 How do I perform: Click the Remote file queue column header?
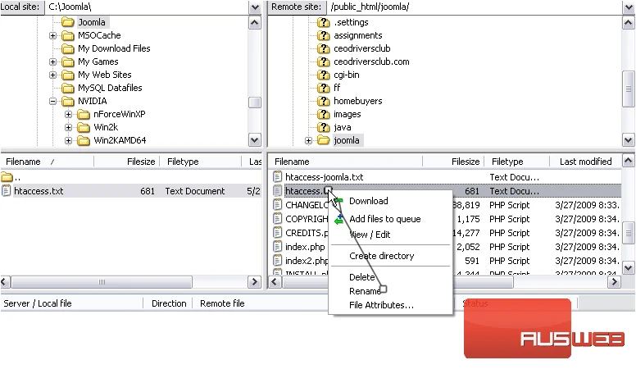click(222, 303)
